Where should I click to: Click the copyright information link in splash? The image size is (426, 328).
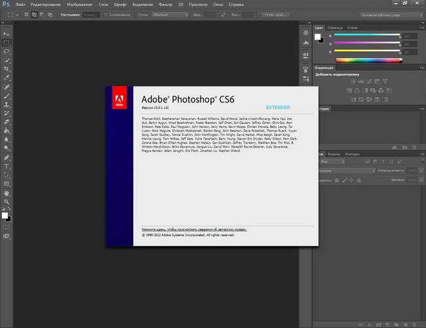[x=194, y=230]
